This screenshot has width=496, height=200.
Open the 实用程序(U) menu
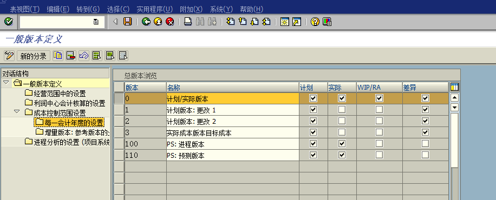click(155, 10)
